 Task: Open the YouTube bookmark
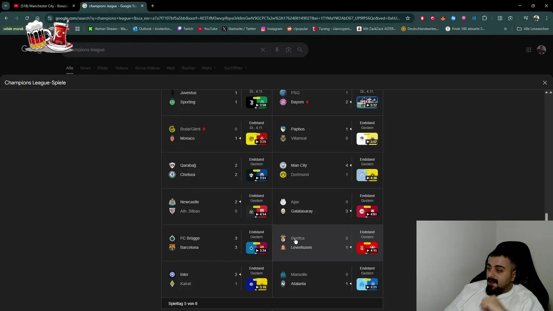pos(207,29)
